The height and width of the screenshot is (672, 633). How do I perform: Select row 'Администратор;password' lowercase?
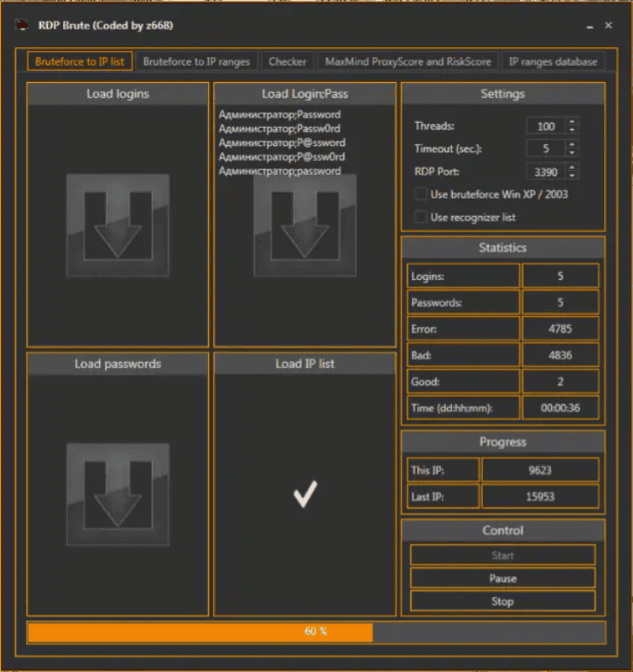(x=280, y=171)
